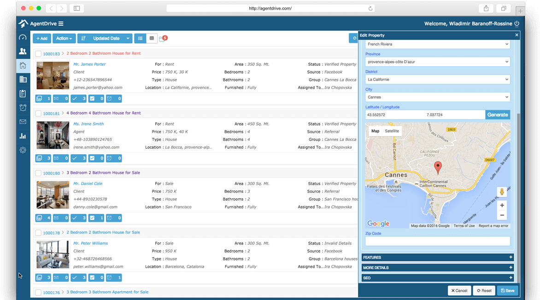Open the AgentDrive hamburger menu
540x300 pixels.
click(x=62, y=23)
